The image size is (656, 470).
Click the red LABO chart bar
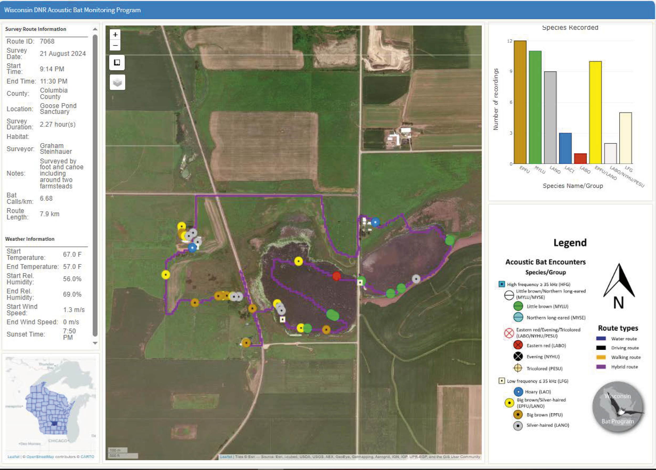pos(580,159)
